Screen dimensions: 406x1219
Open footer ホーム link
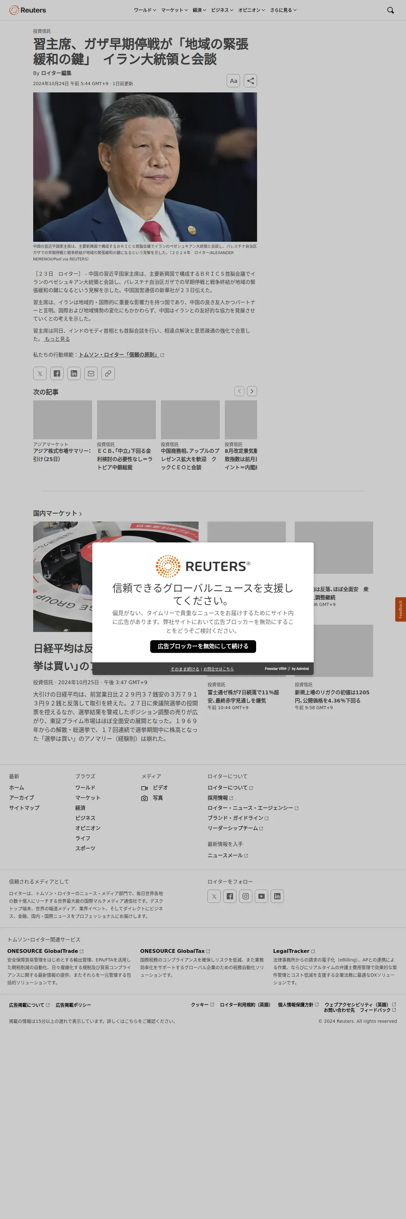pyautogui.click(x=16, y=787)
